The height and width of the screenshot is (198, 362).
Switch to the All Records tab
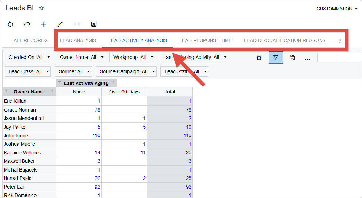point(31,40)
